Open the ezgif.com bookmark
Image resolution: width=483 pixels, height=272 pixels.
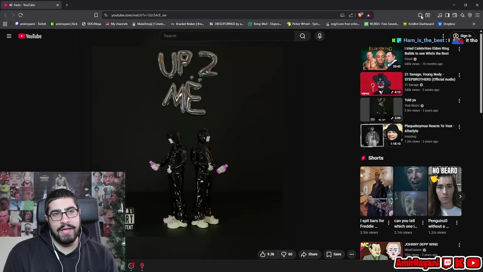342,24
